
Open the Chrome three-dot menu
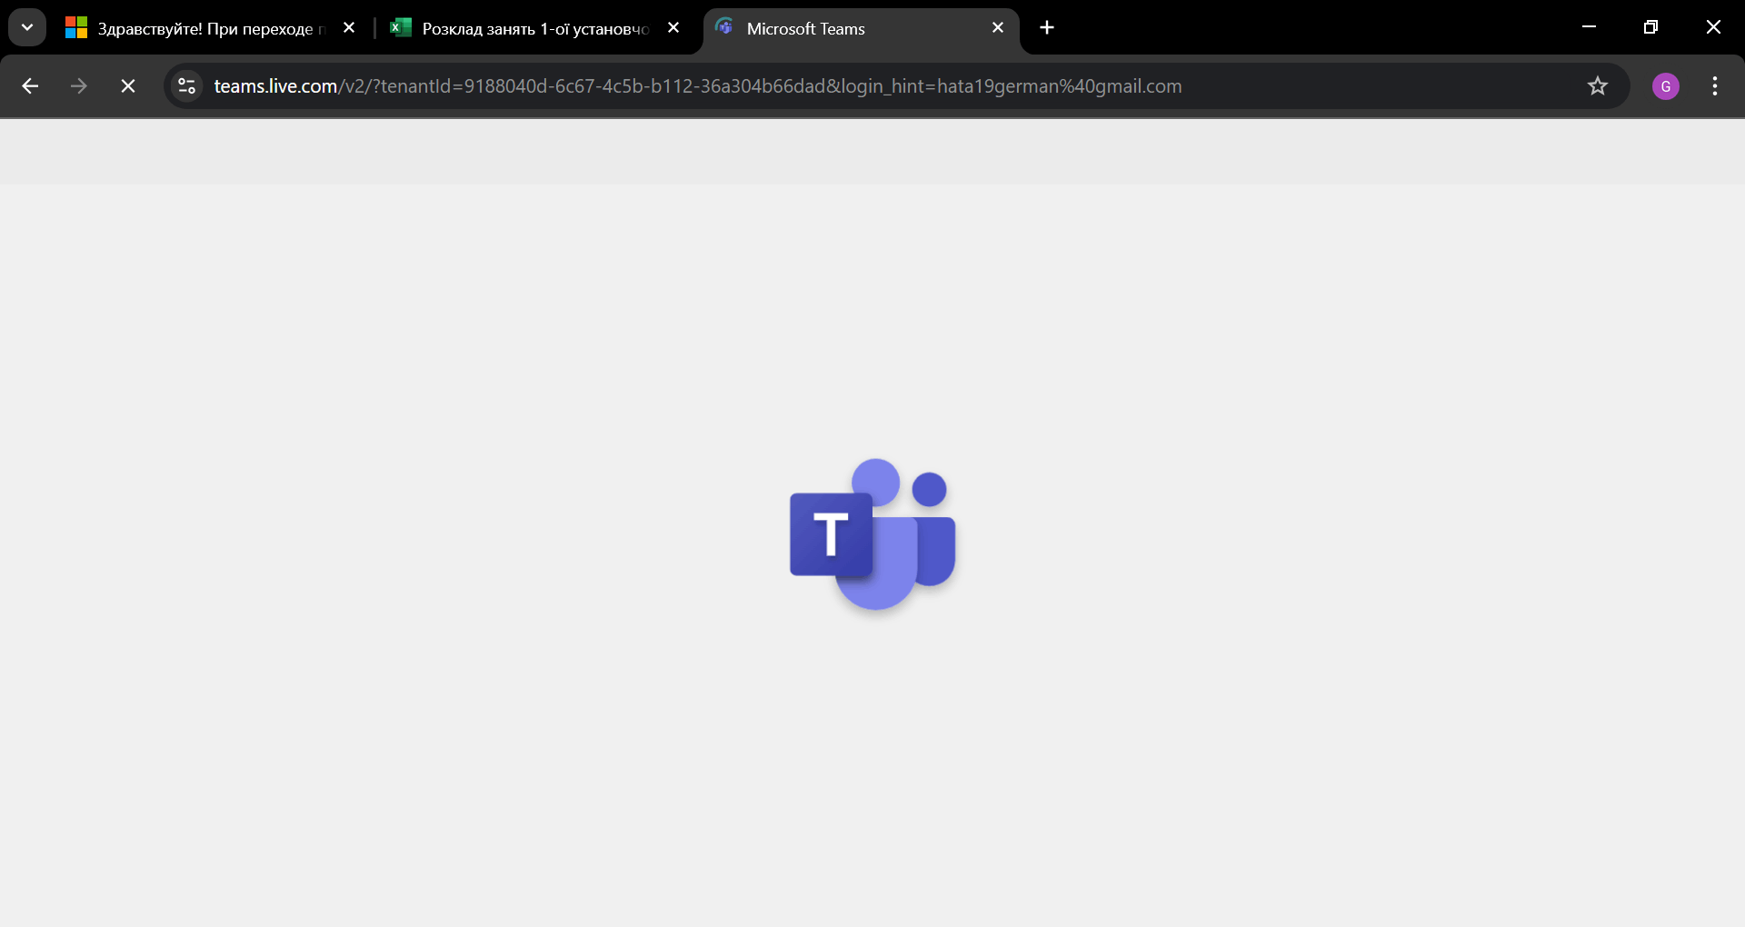coord(1715,86)
